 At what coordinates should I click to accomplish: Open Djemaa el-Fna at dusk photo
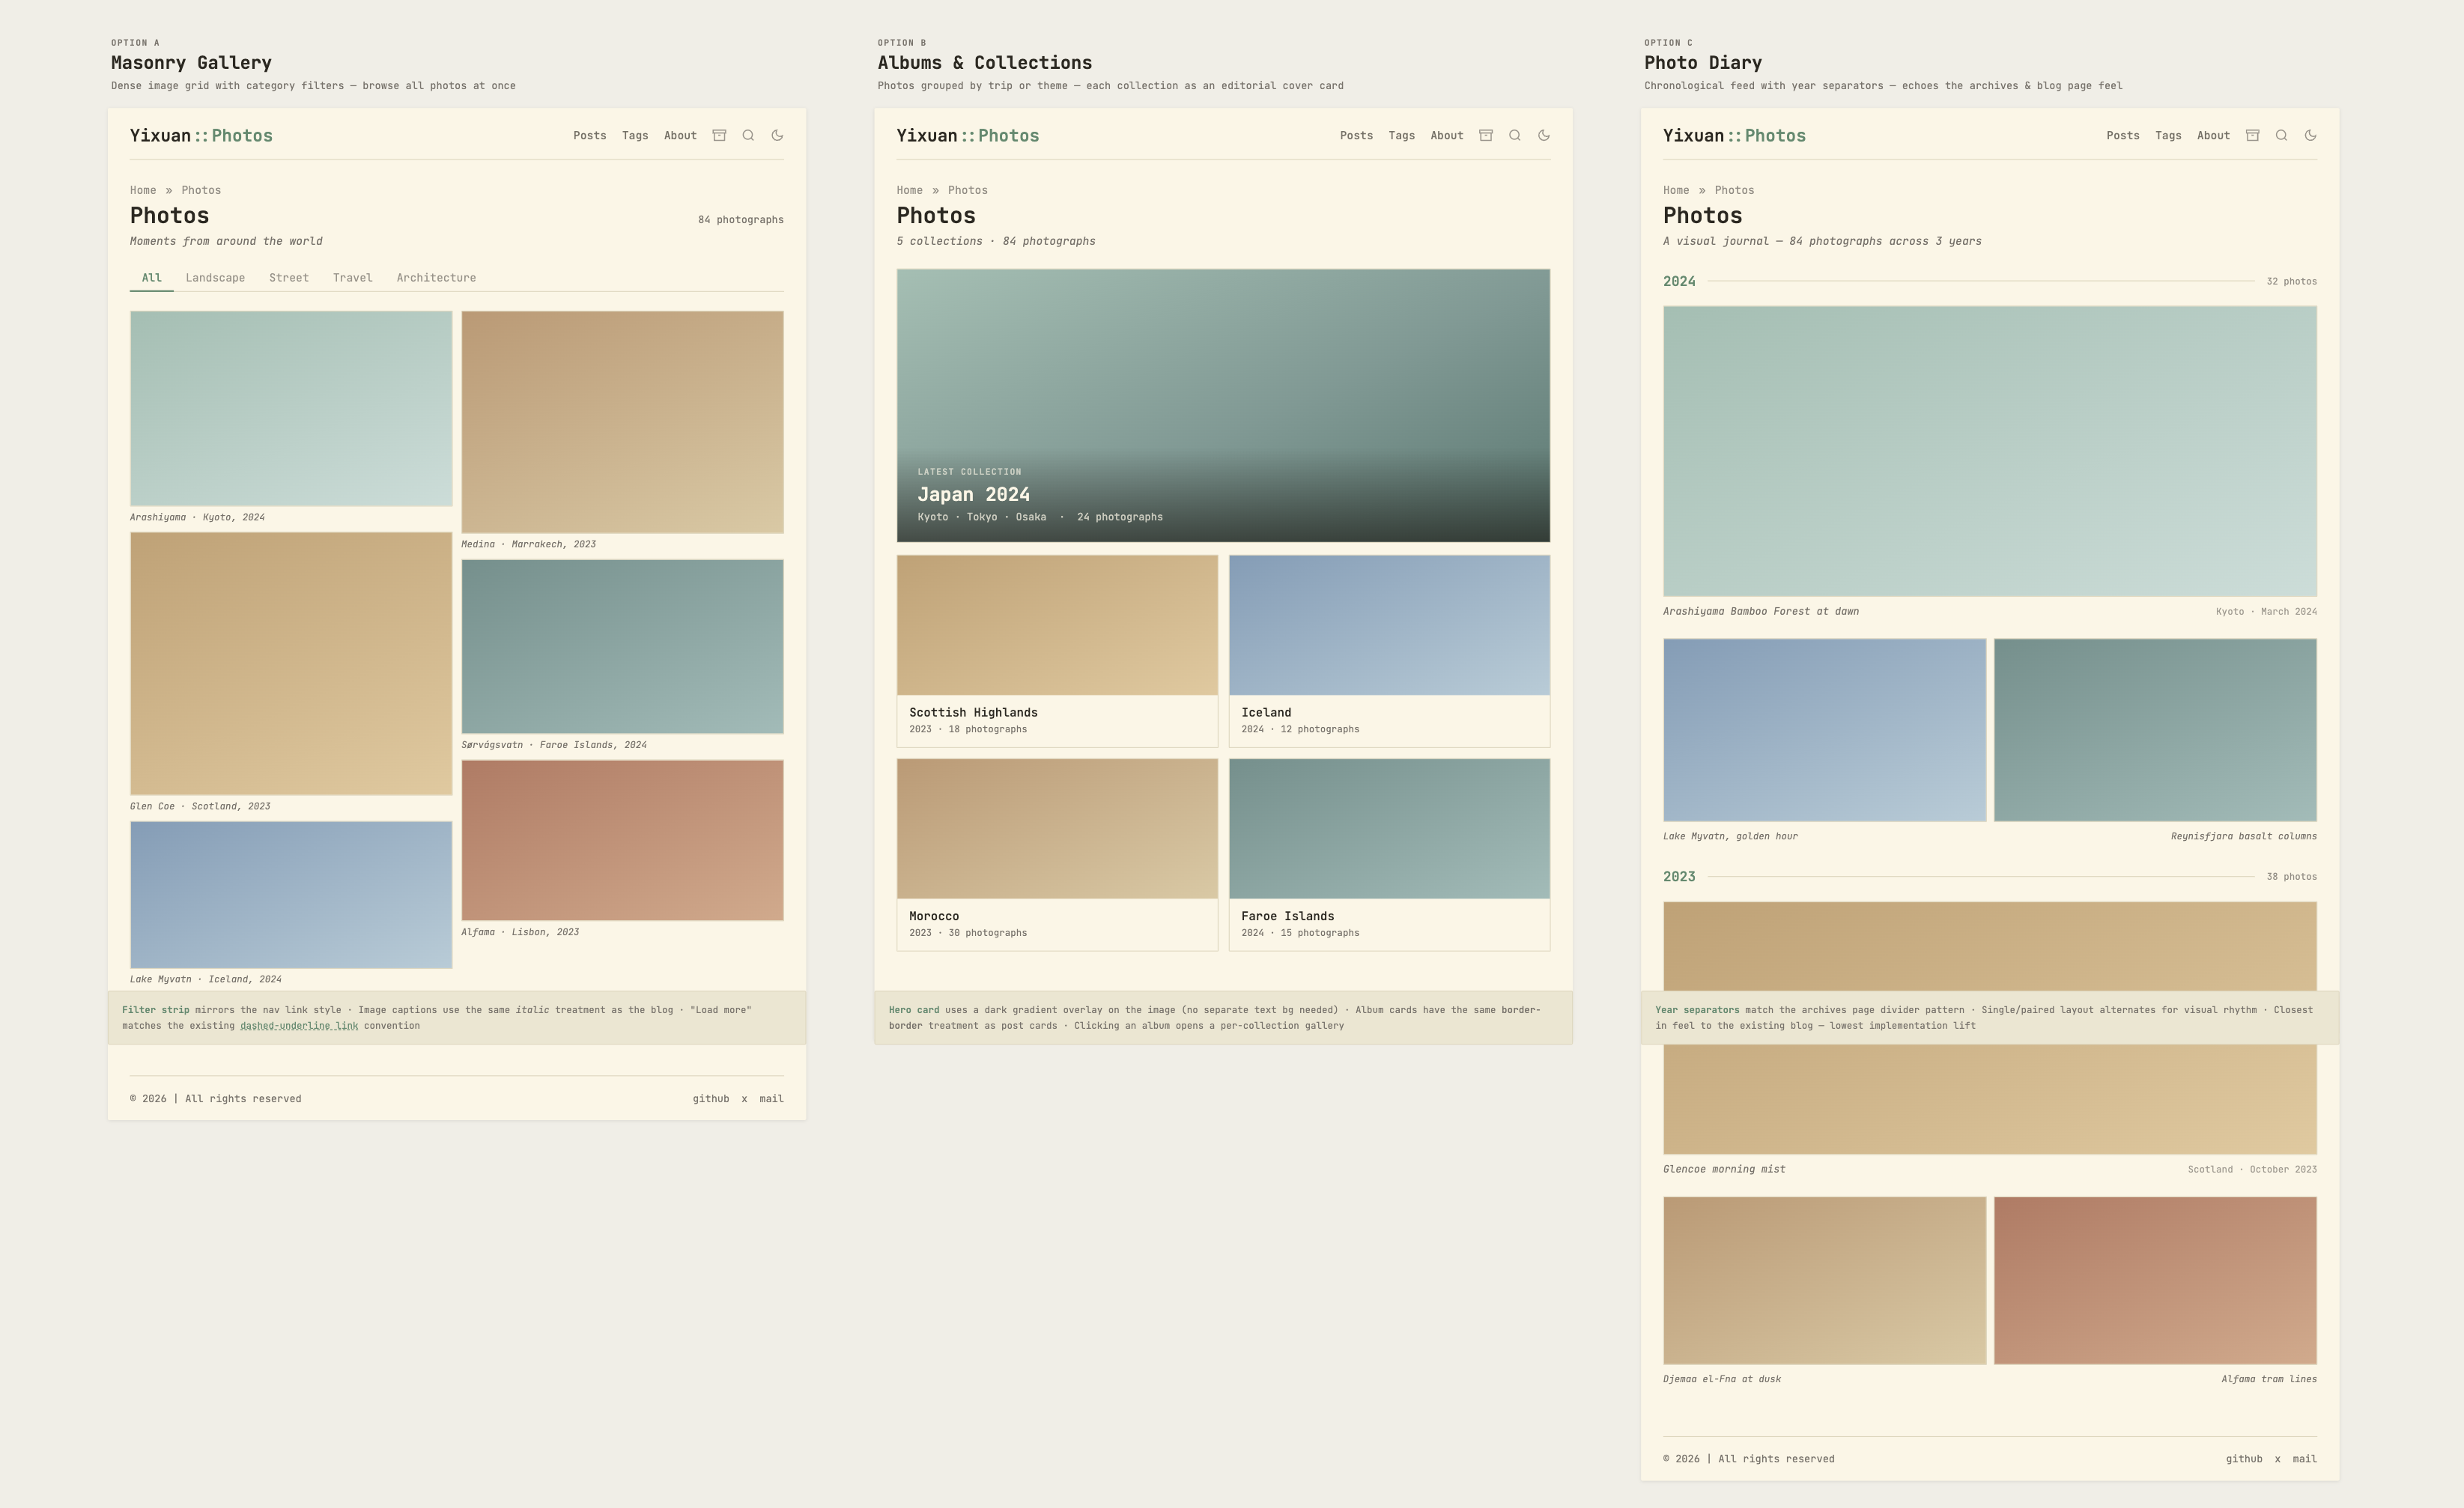point(1825,1281)
